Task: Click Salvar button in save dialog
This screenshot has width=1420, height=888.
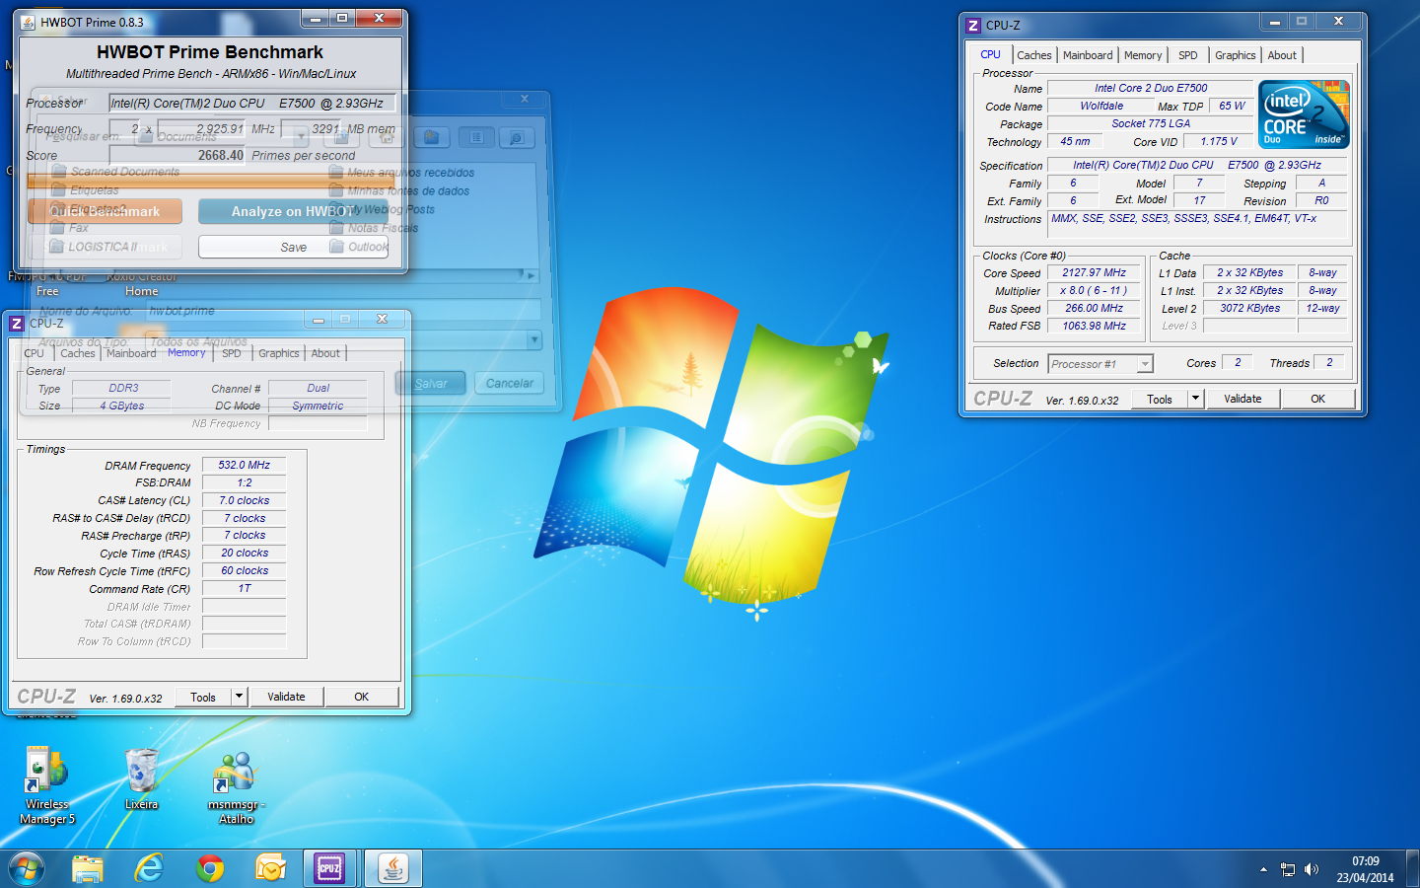Action: 430,383
